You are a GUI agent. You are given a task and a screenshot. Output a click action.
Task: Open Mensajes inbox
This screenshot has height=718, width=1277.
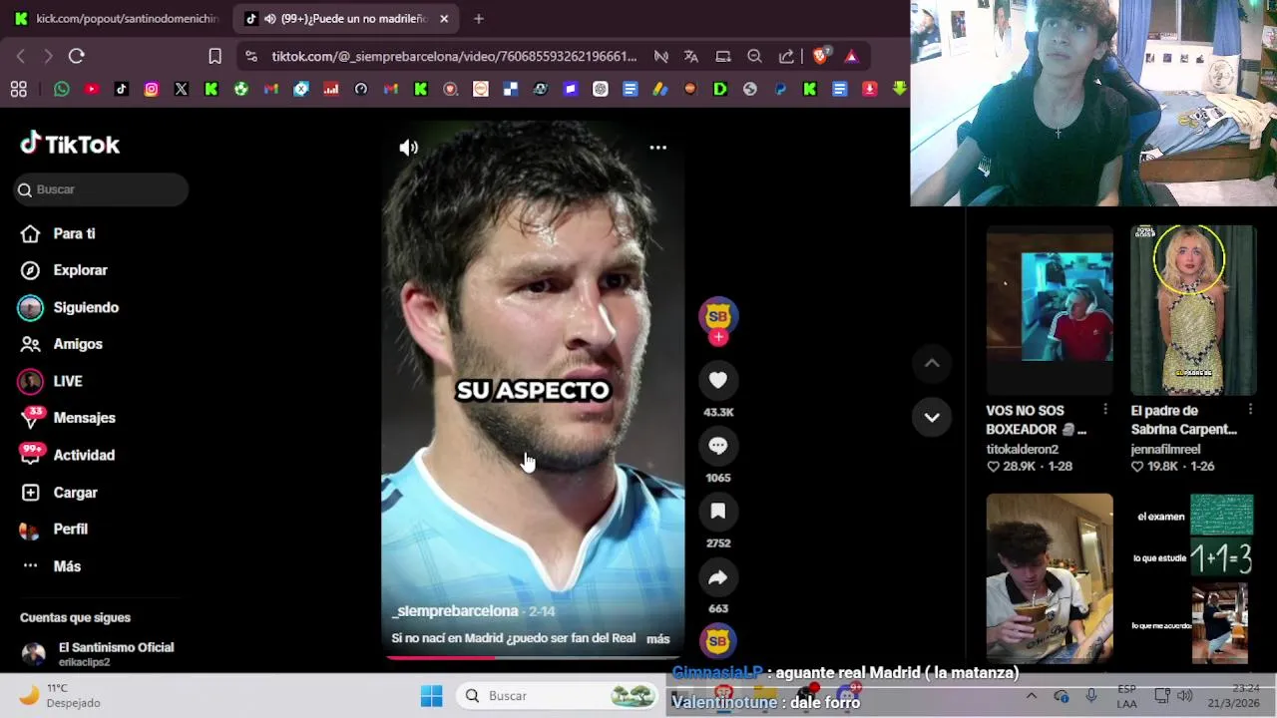point(67,418)
